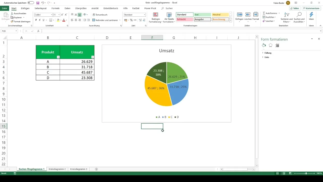323x182 pixels.
Task: Apply the Schlecht cell style
Action: tap(185, 19)
